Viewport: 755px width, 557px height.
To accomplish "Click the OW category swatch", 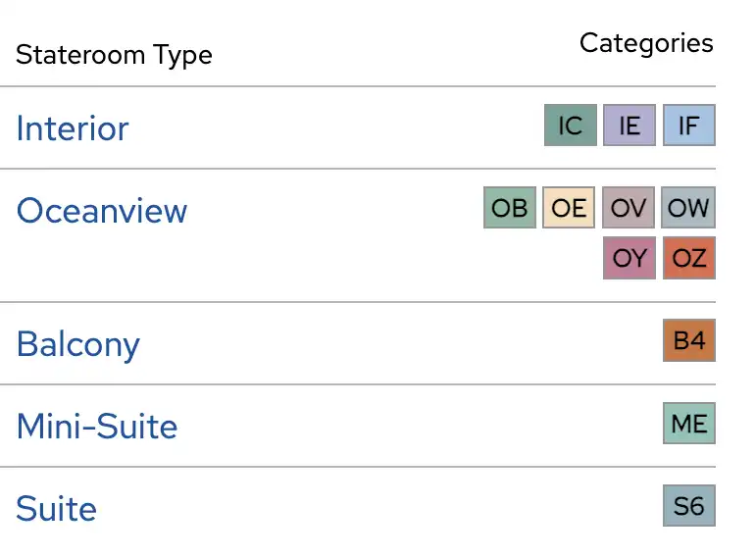I will click(688, 208).
